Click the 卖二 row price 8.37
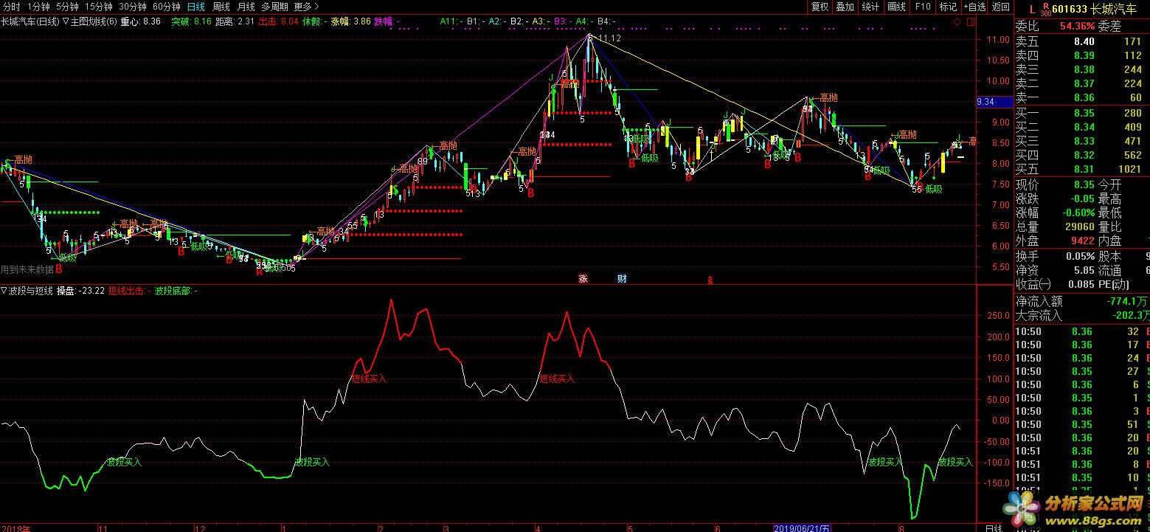 pos(1084,83)
